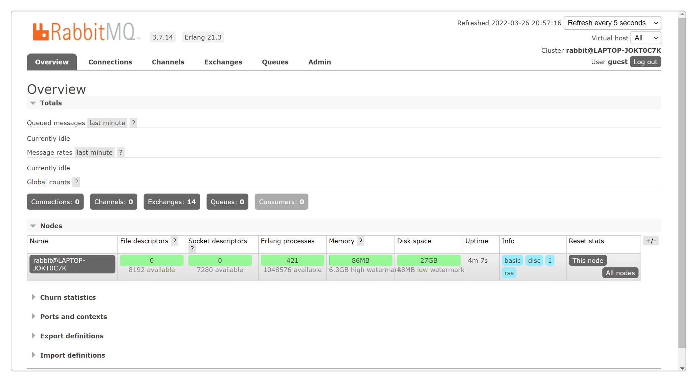Image resolution: width=697 pixels, height=382 pixels.
Task: Open help for File descriptors column
Action: pyautogui.click(x=175, y=241)
